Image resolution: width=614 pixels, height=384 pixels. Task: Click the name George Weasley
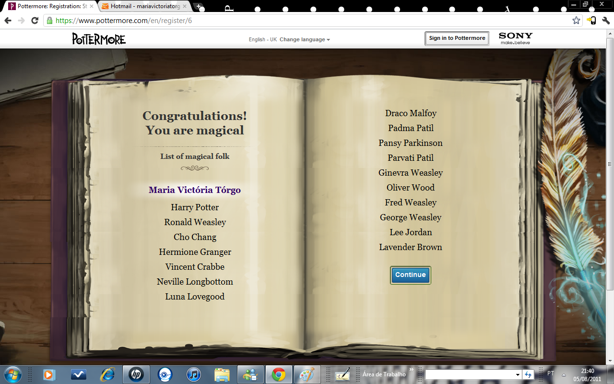coord(411,217)
